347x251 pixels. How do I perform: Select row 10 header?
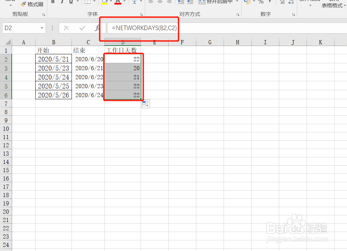pos(6,129)
